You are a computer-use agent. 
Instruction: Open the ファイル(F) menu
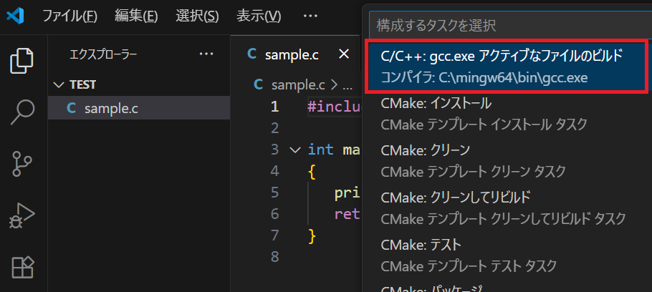pyautogui.click(x=70, y=16)
